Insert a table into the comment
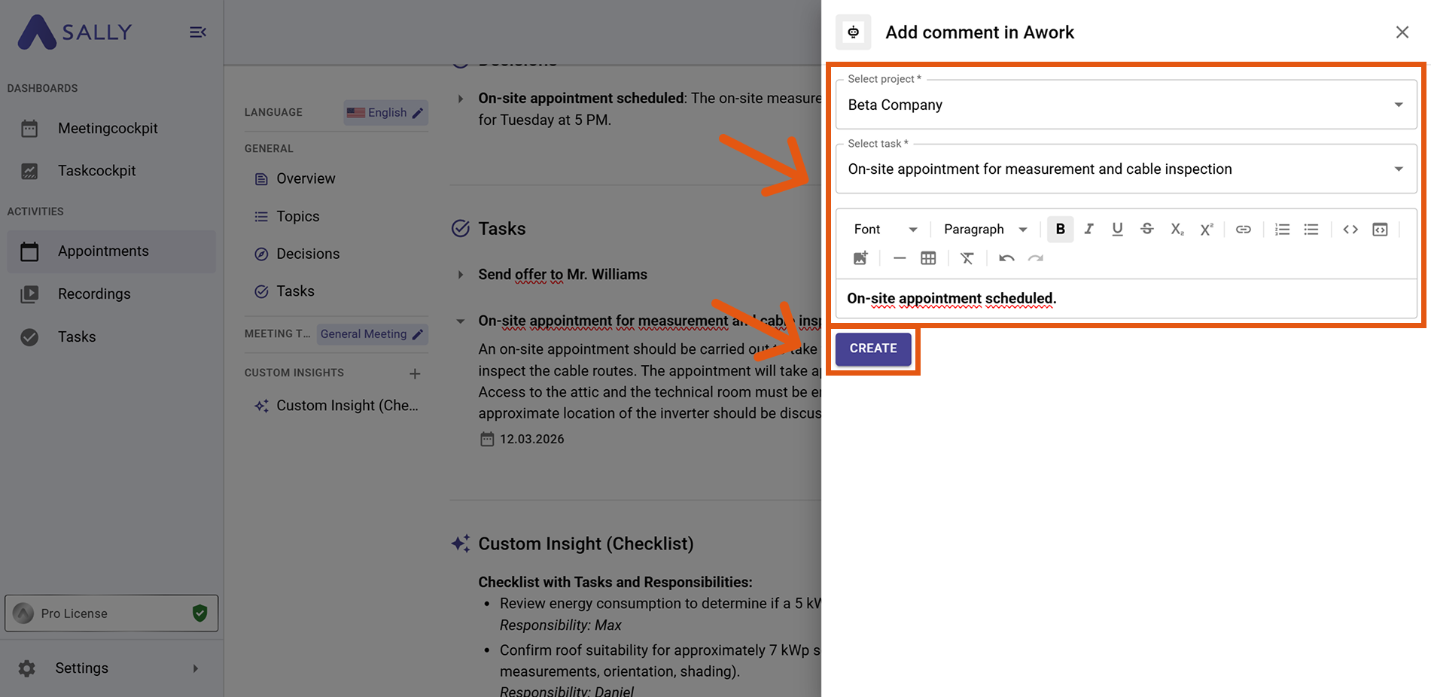Image resolution: width=1431 pixels, height=697 pixels. 928,258
